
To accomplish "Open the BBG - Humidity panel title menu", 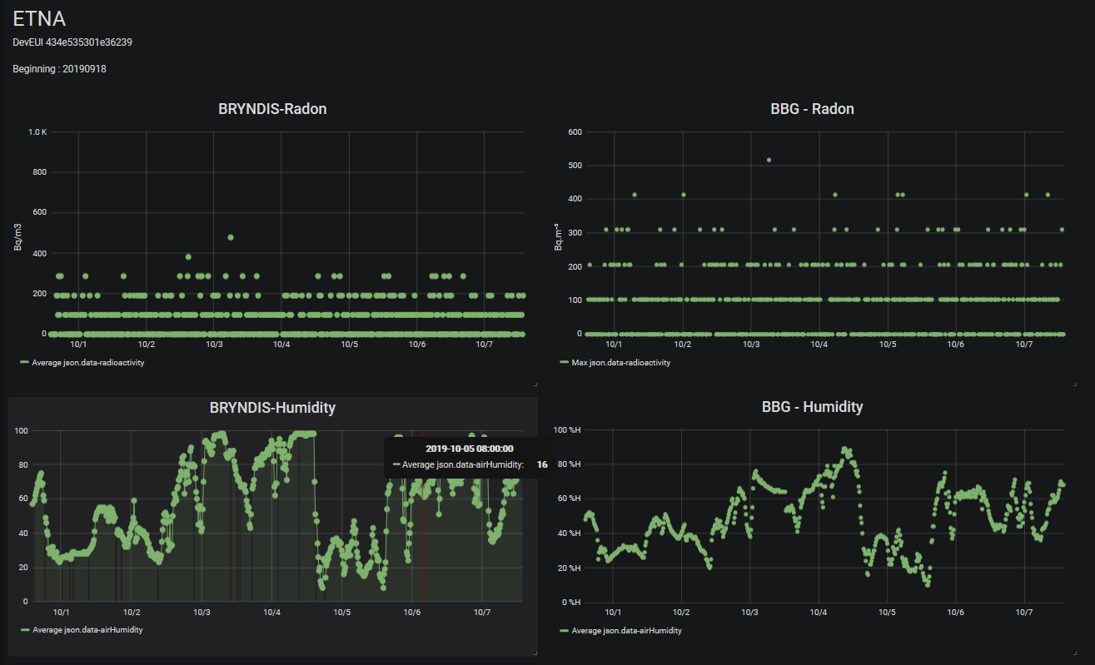I will click(x=812, y=407).
